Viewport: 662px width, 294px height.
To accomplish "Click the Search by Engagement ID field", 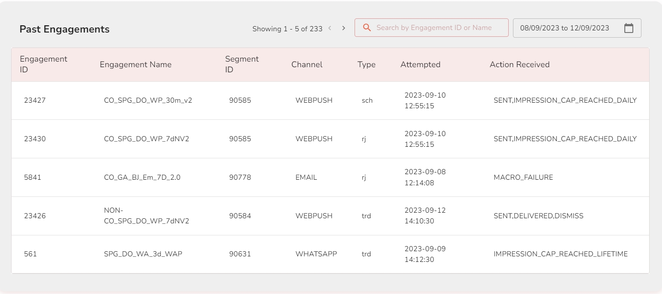I will click(434, 28).
